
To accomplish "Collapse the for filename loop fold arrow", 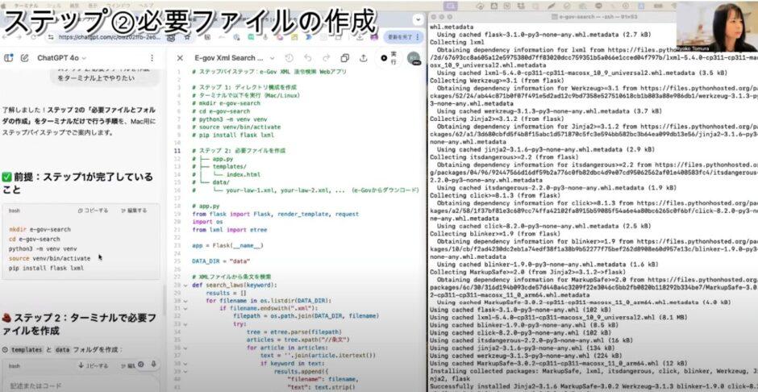I will (x=186, y=301).
